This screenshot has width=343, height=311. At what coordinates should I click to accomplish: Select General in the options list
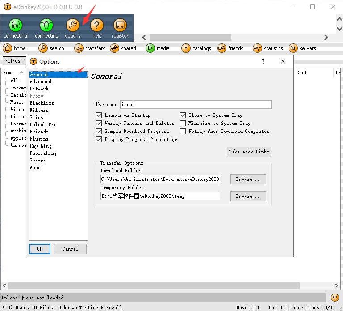click(x=58, y=75)
